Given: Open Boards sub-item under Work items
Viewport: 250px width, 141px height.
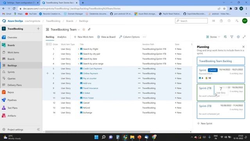Looking at the screenshot, I should (11, 59).
